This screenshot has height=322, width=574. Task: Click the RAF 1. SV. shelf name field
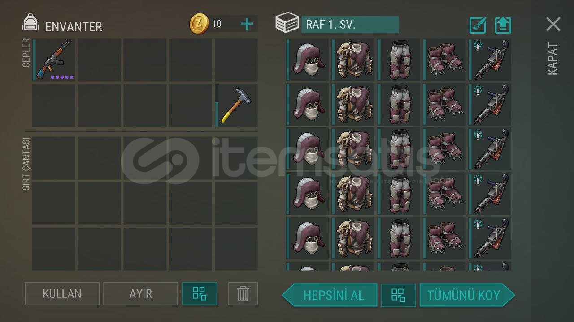pyautogui.click(x=350, y=25)
